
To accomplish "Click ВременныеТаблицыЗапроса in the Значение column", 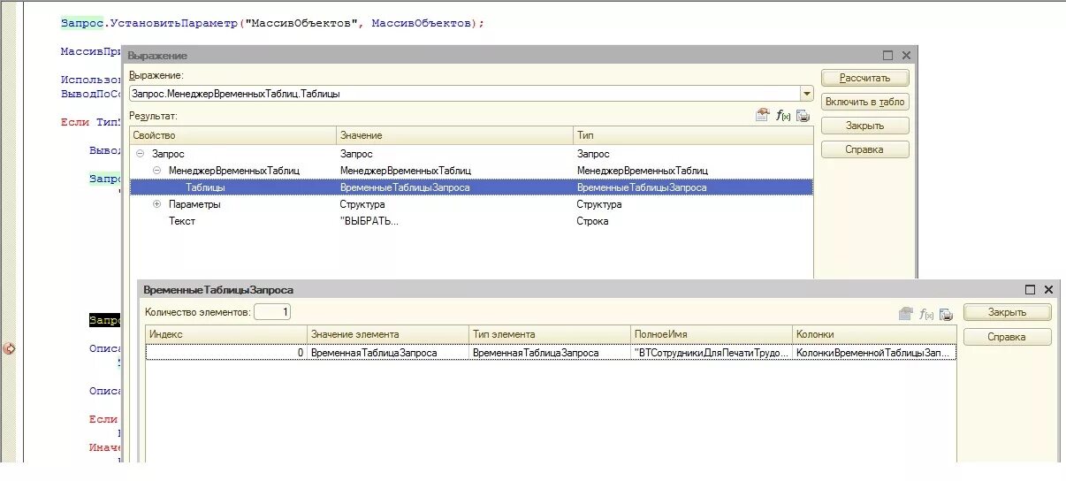I will click(405, 187).
